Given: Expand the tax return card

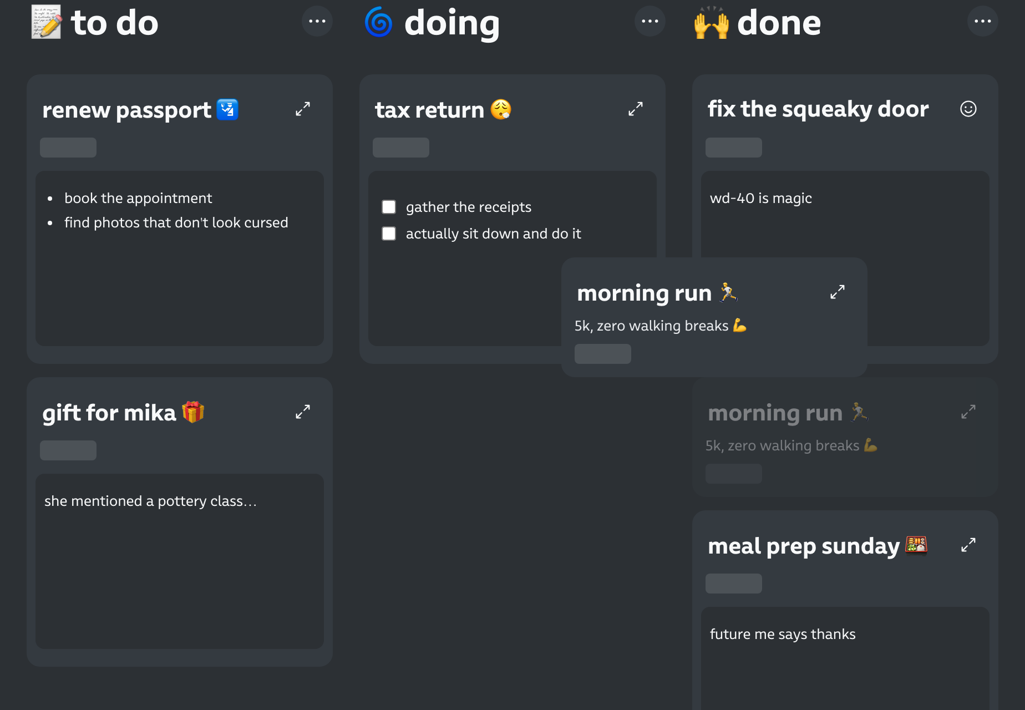Looking at the screenshot, I should point(636,109).
